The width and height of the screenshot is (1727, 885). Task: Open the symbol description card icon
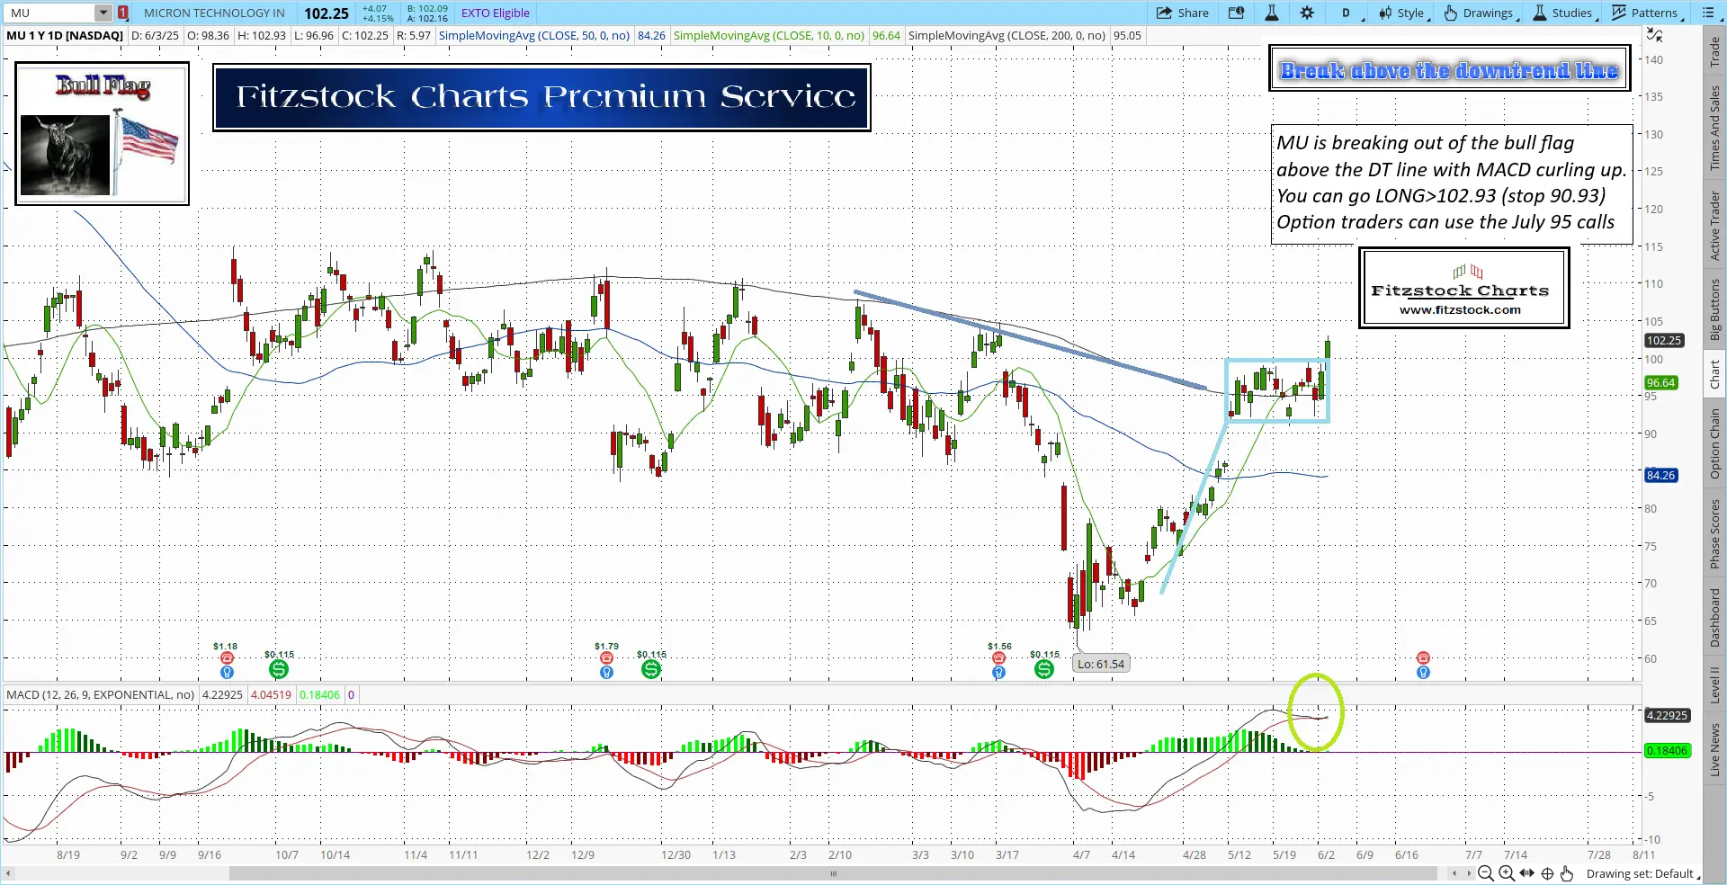[1237, 13]
